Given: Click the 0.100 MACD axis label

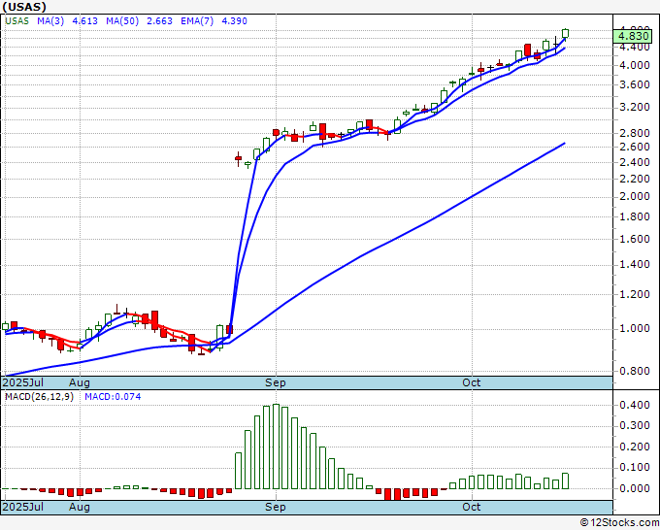Looking at the screenshot, I should [x=635, y=467].
